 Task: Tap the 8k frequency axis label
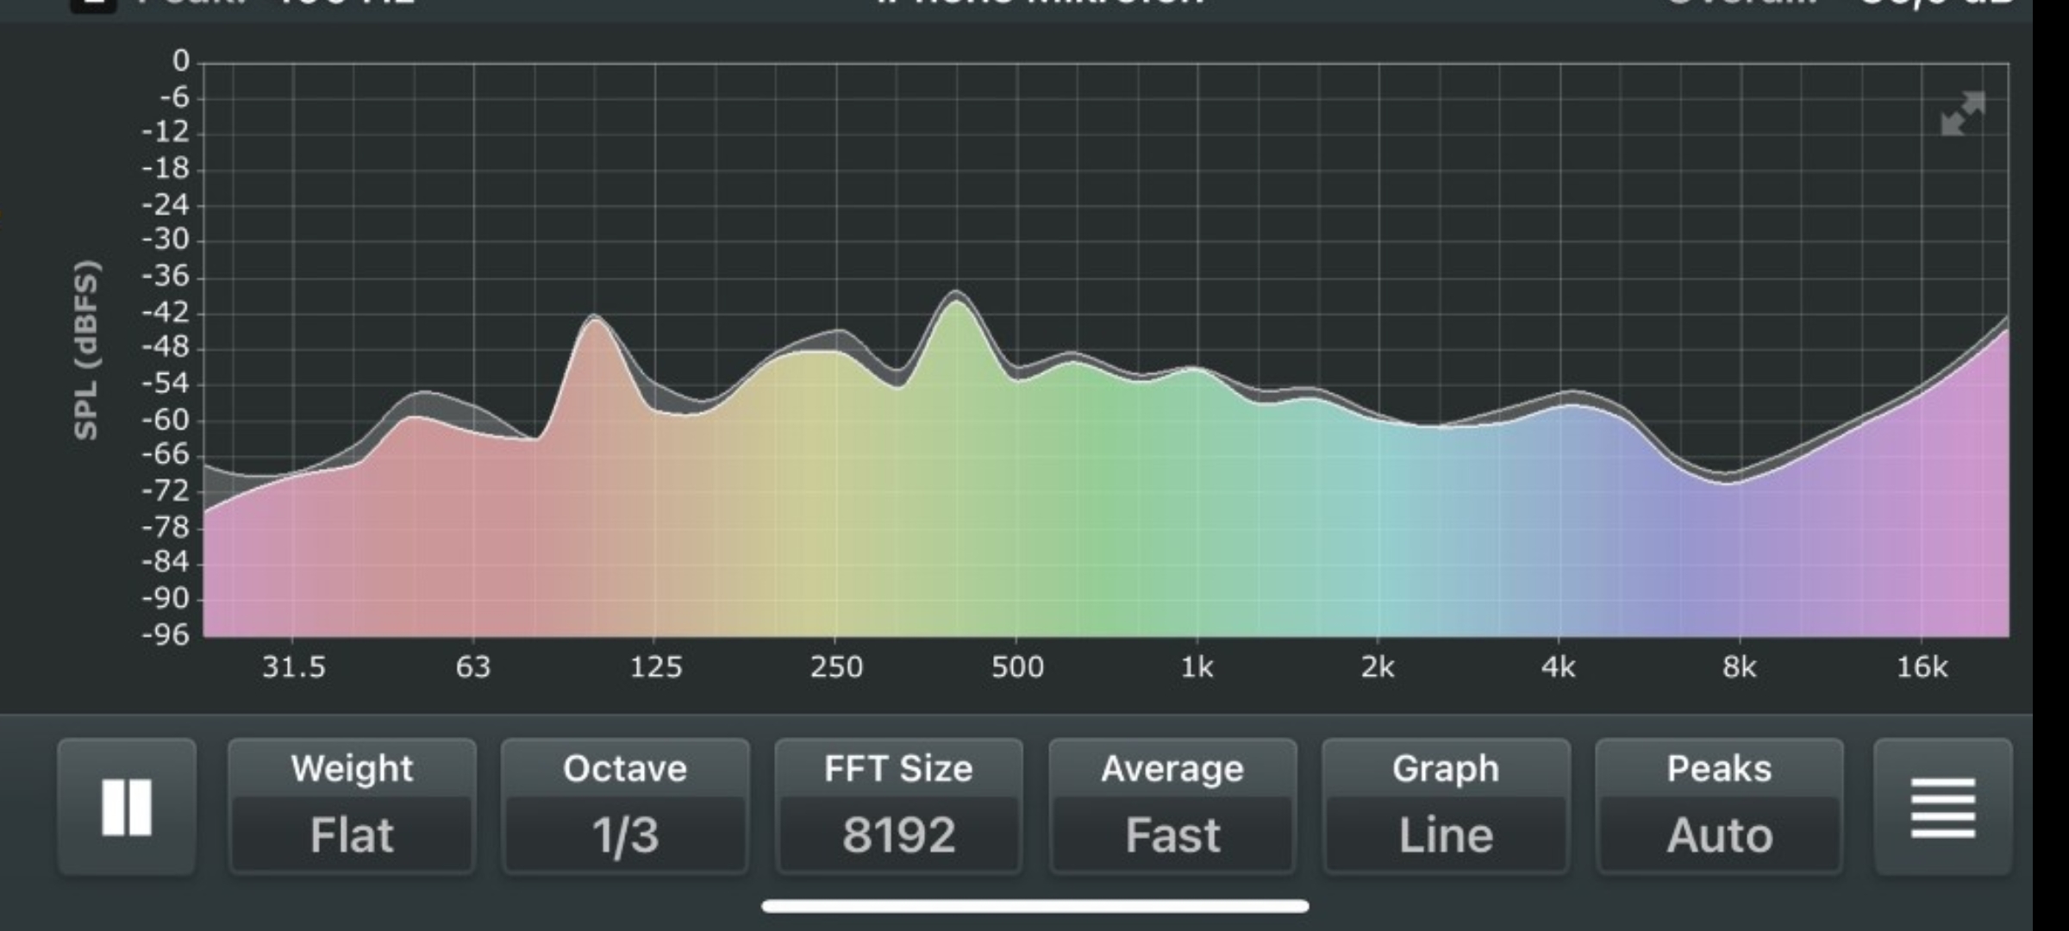[1740, 667]
